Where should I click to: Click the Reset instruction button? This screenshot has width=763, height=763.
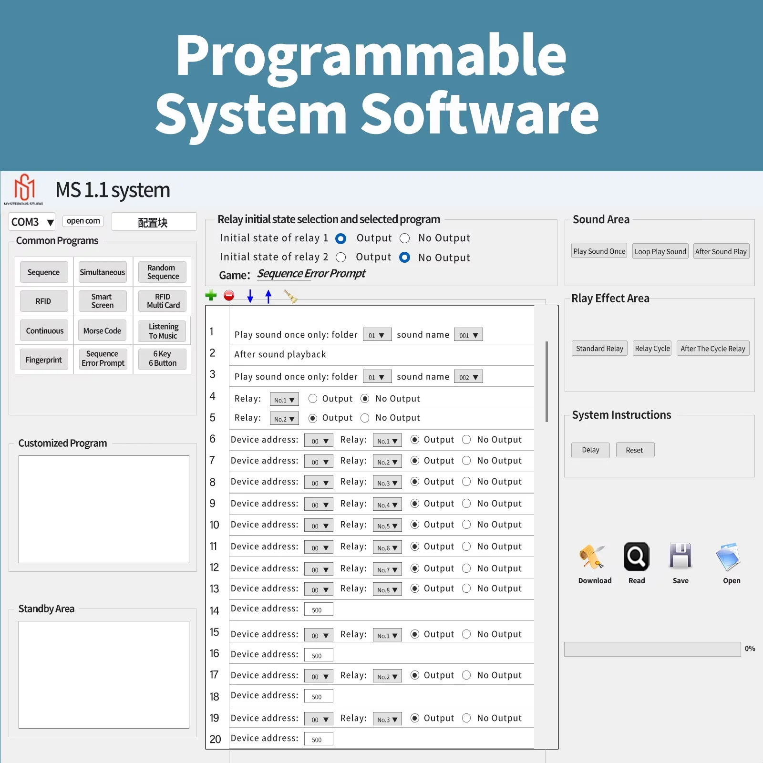(635, 450)
